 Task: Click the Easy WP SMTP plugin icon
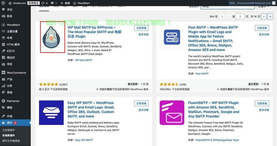51,113
